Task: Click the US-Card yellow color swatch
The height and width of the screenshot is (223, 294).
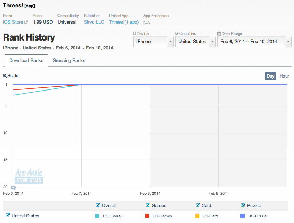Action: (197, 216)
